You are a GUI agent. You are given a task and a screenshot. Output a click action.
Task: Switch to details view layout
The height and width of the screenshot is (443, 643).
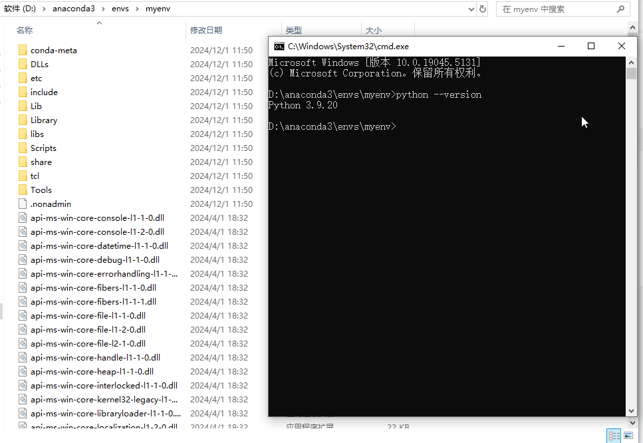[614, 436]
